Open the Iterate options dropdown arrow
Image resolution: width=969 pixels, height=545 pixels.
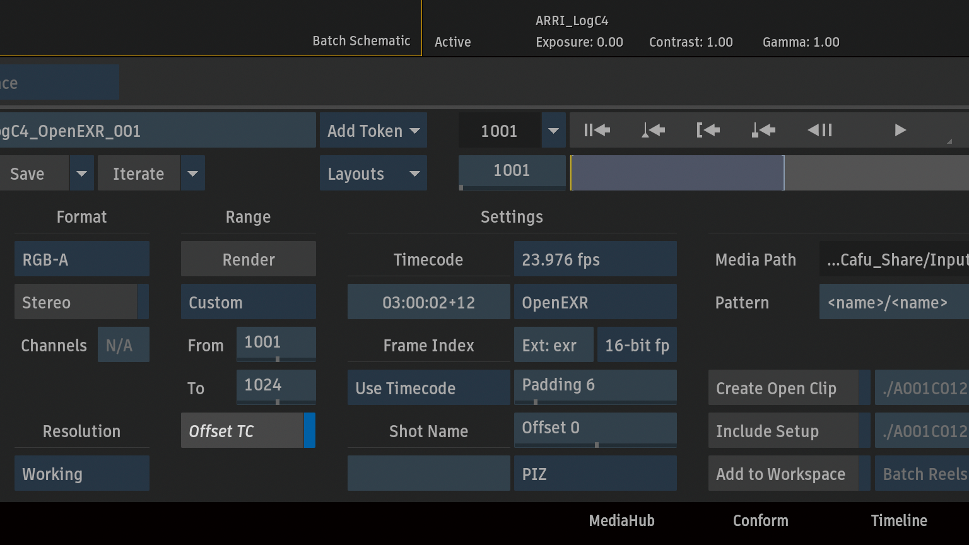[193, 173]
